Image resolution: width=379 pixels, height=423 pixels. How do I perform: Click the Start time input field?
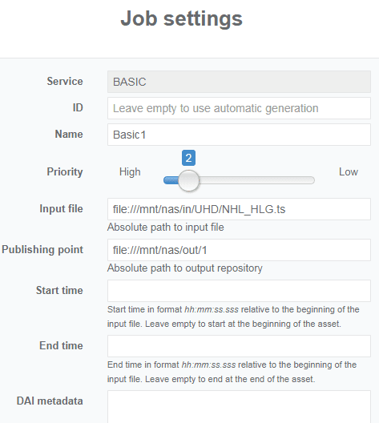[239, 291]
